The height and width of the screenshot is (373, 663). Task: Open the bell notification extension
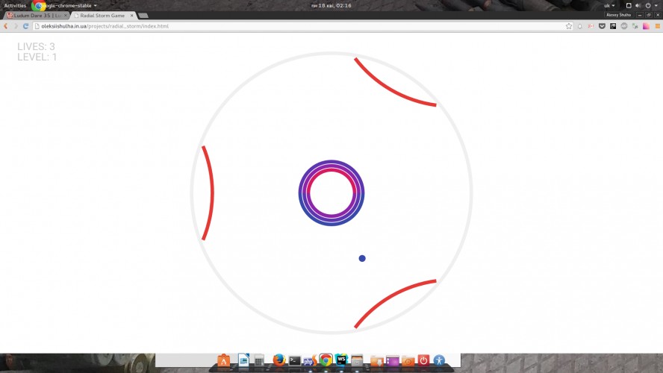579,26
